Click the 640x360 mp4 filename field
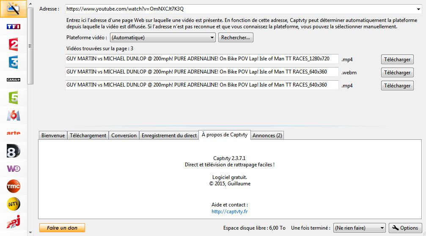 [x=202, y=85]
